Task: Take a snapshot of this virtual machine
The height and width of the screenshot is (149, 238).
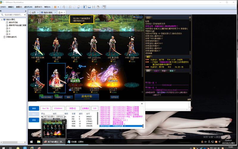Action: (70, 7)
